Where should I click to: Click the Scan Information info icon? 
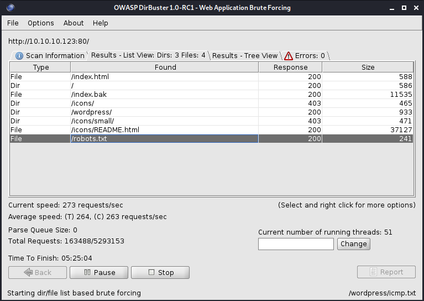point(19,56)
